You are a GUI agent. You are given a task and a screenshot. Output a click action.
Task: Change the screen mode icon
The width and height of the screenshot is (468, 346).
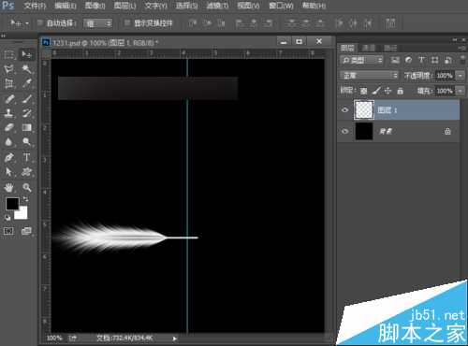[26, 231]
